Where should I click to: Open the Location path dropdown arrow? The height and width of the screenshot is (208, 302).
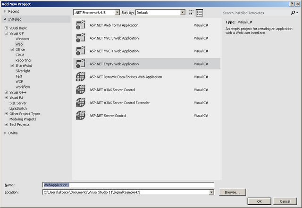tap(211, 192)
